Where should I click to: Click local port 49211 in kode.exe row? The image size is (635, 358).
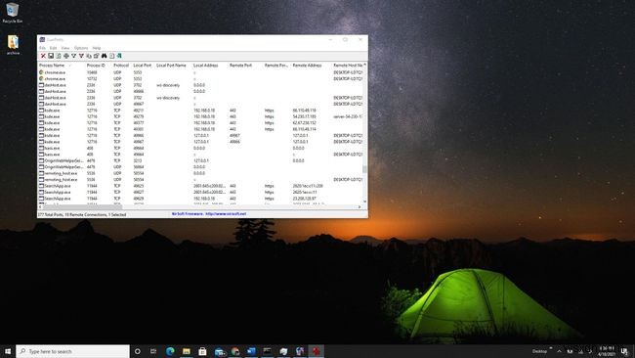pyautogui.click(x=139, y=111)
